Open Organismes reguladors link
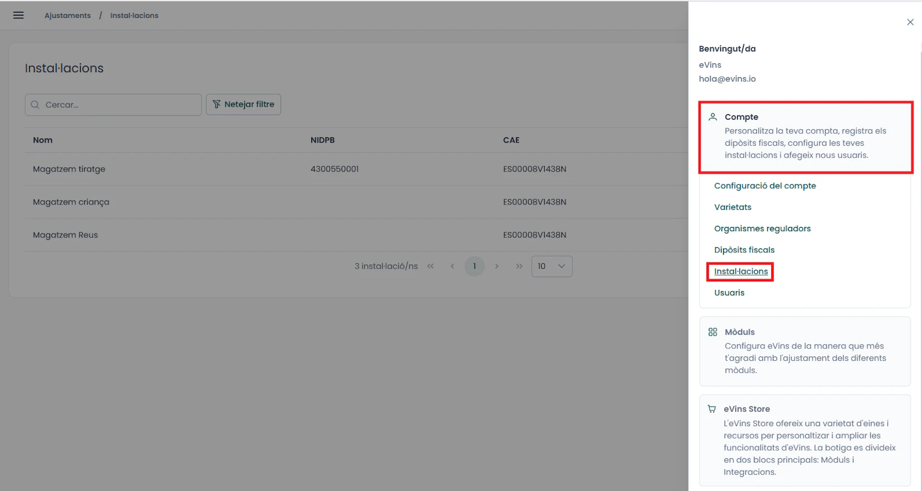This screenshot has height=491, width=922. [x=762, y=228]
